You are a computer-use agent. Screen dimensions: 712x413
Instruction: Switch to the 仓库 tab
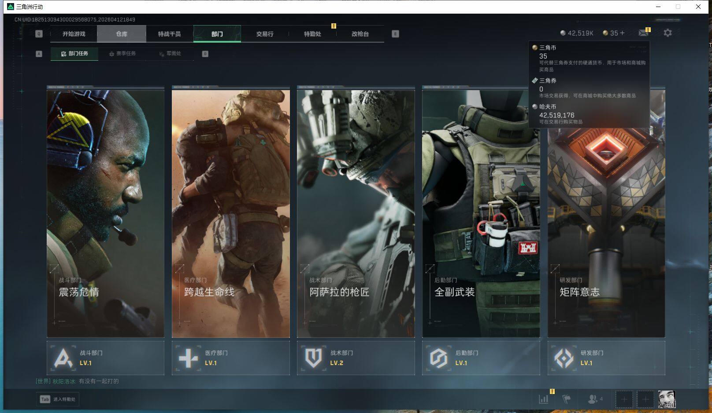[122, 34]
